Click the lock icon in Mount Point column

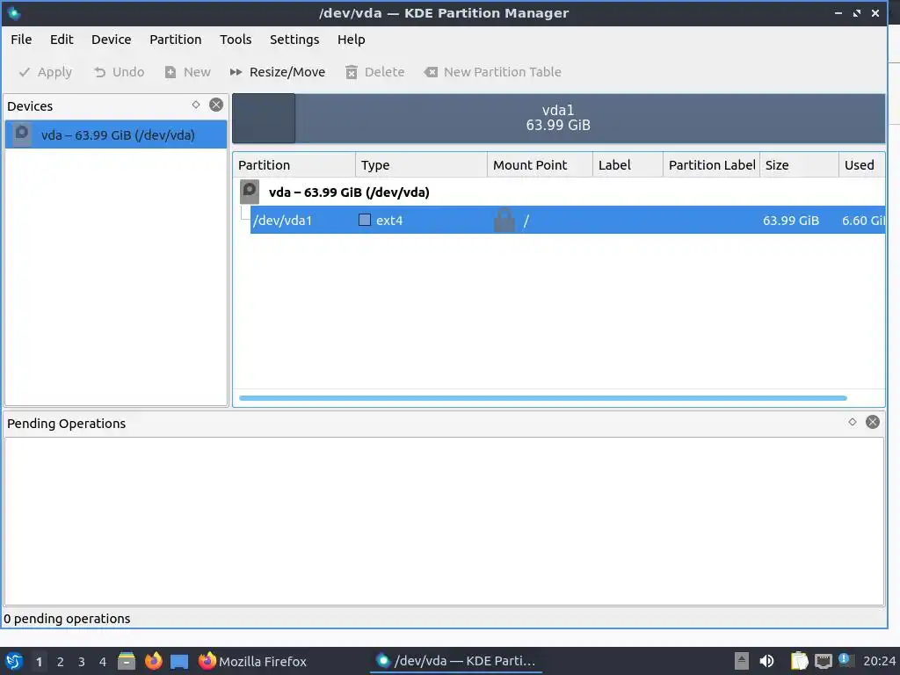504,221
